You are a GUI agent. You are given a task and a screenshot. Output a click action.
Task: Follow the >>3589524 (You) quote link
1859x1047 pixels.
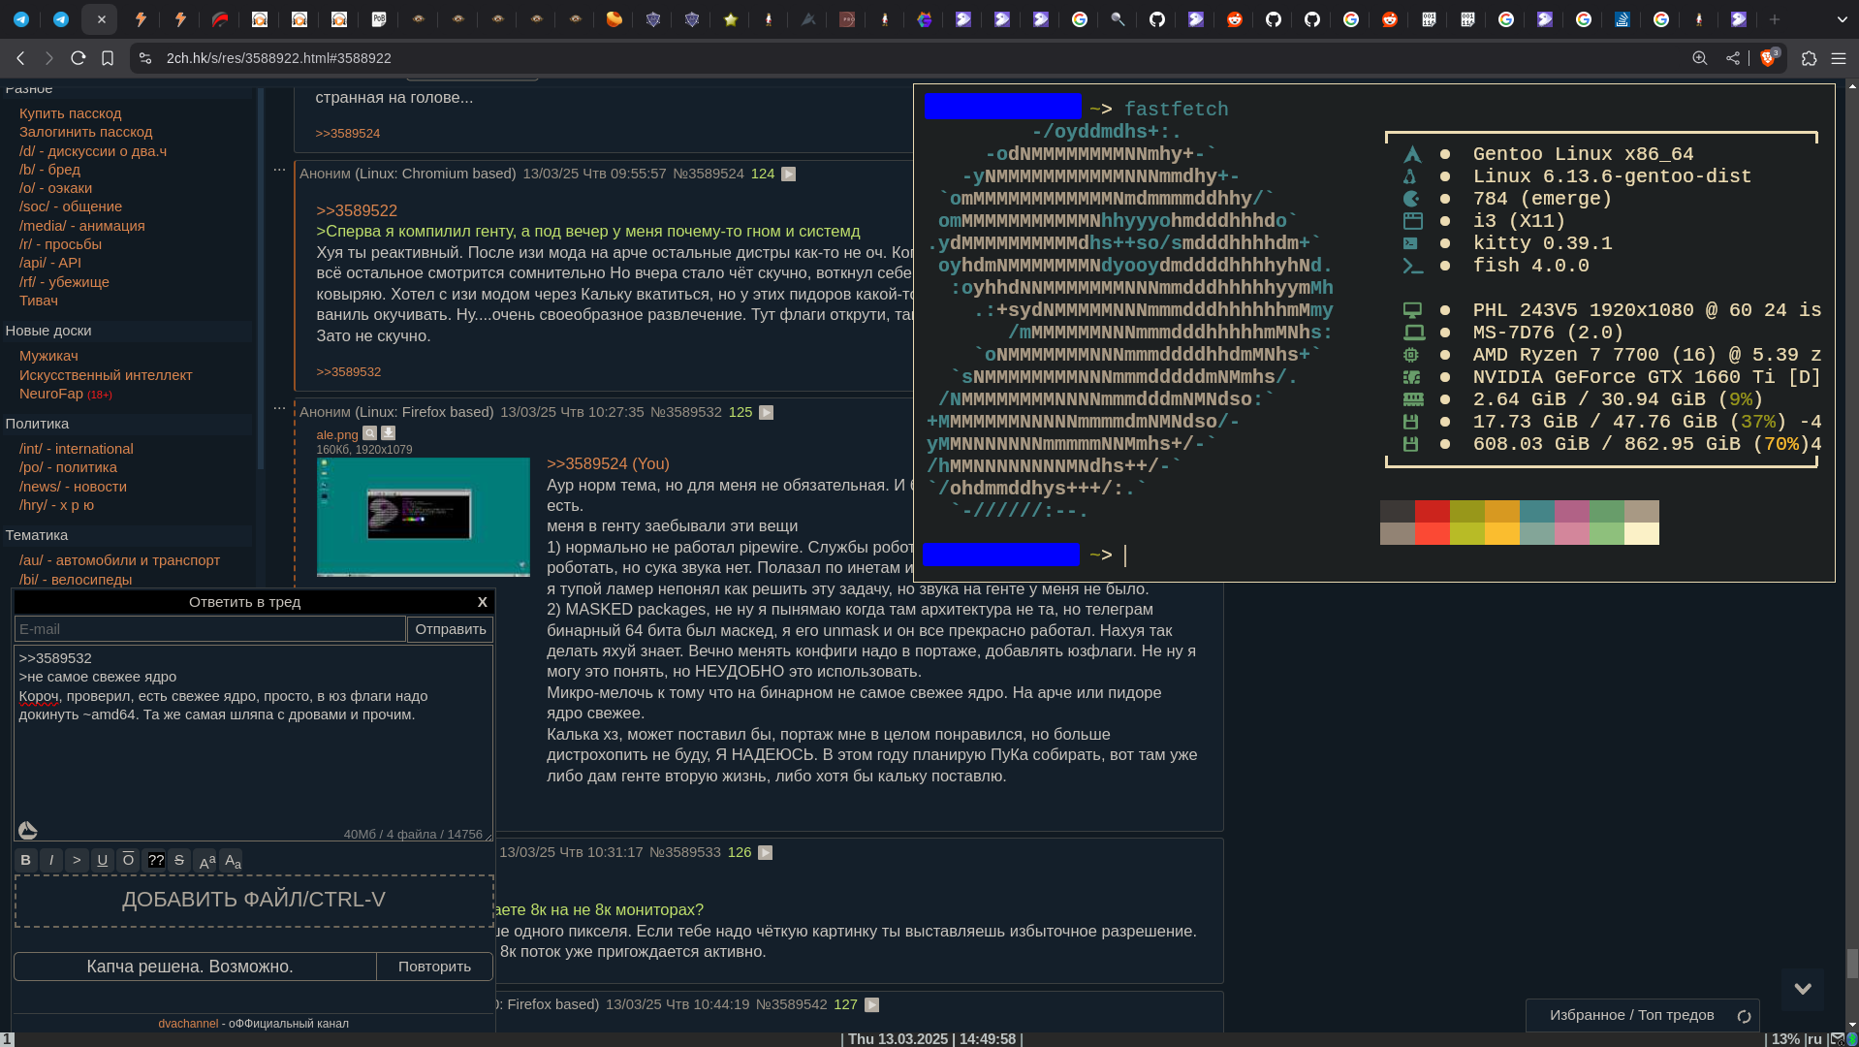pyautogui.click(x=608, y=463)
